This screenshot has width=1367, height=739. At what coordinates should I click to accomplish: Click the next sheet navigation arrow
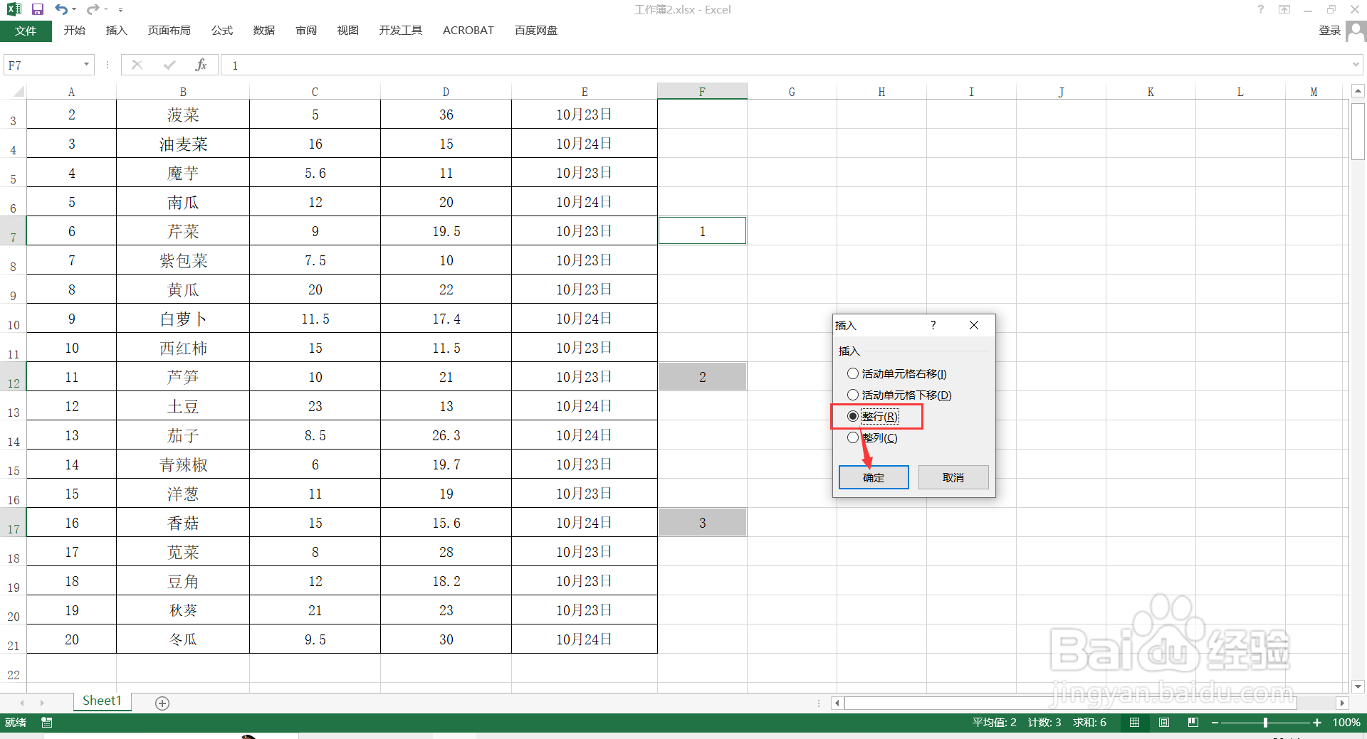42,703
